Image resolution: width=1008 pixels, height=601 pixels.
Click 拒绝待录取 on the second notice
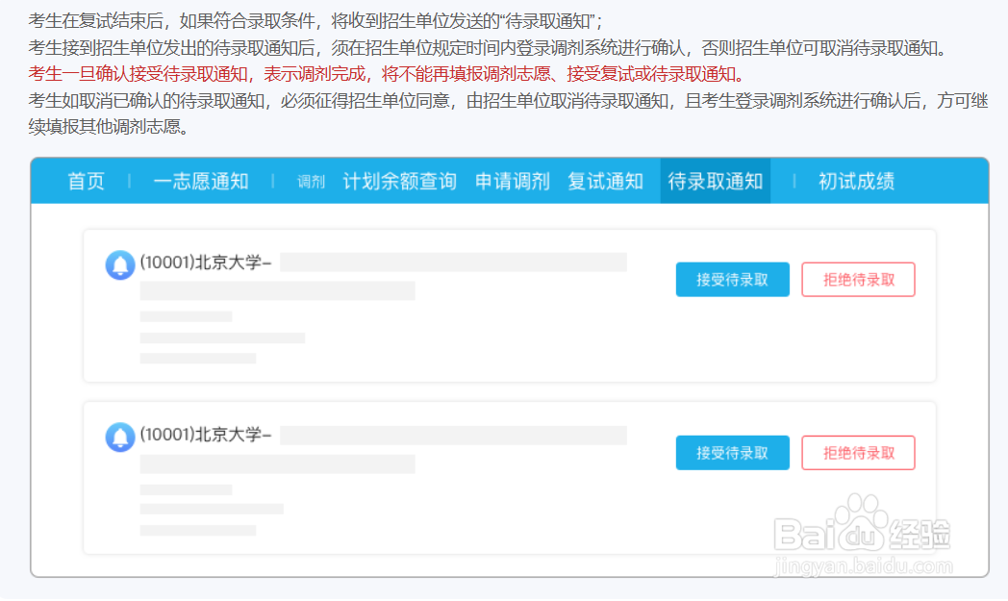tap(858, 452)
